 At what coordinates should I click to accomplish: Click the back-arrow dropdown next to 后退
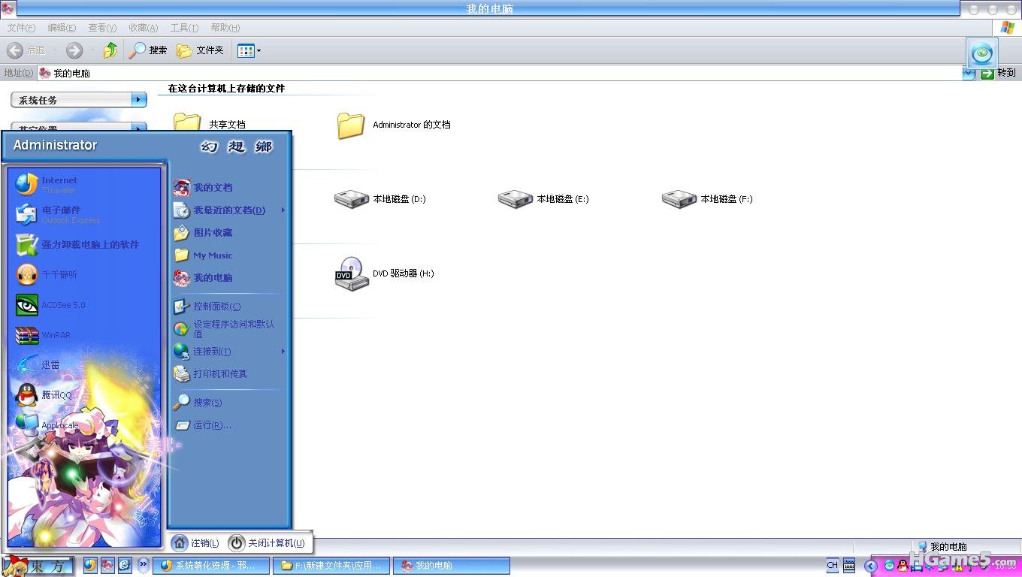click(56, 50)
